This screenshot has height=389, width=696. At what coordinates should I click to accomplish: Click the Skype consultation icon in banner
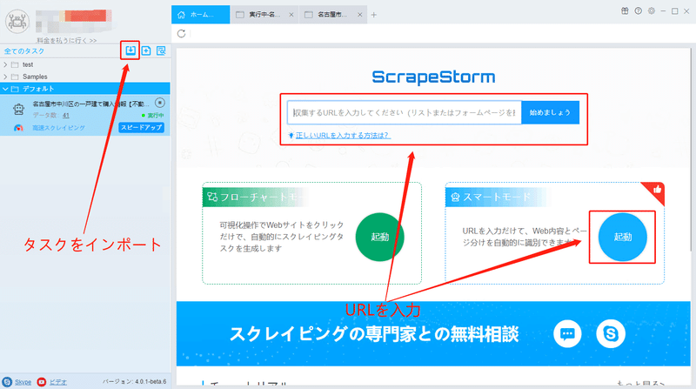pos(611,333)
